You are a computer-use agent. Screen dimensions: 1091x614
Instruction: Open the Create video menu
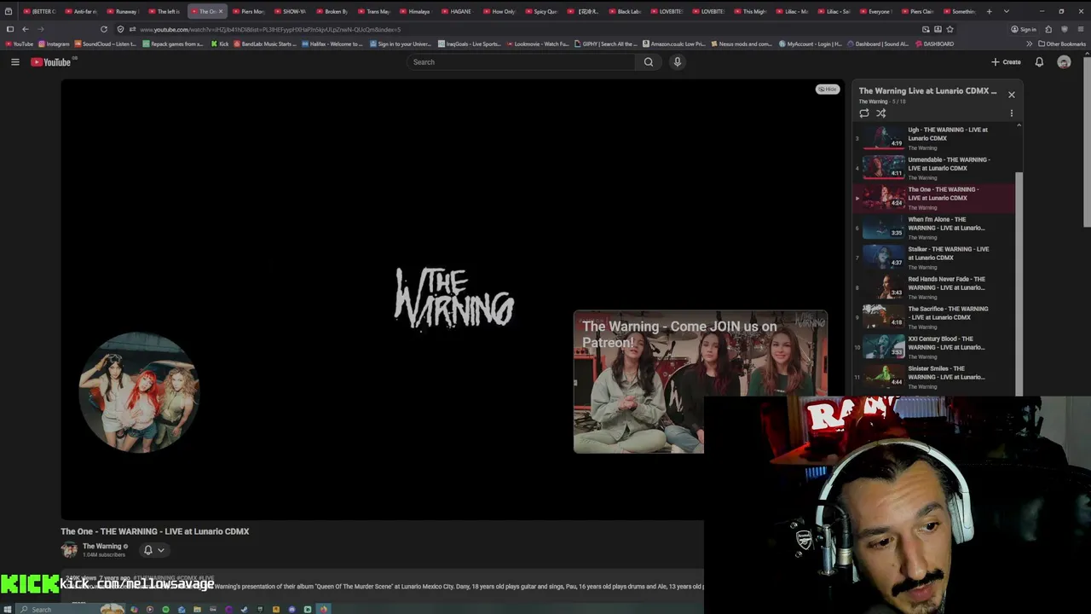point(1006,62)
